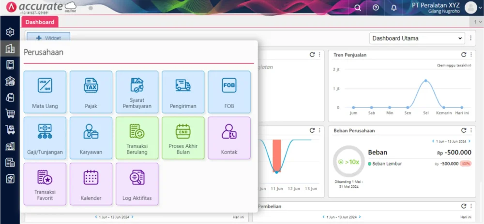484x224 pixels.
Task: Click the Beban Lembur legend entry
Action: tap(385, 164)
